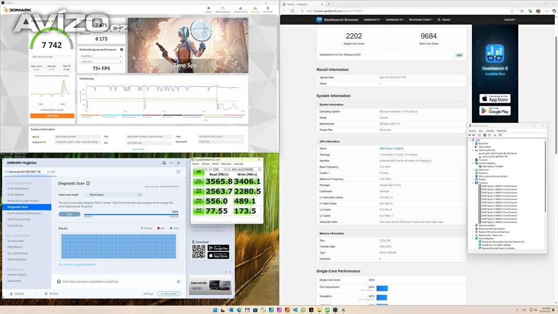The height and width of the screenshot is (314, 558).
Task: Click the 3DMark logo
Action: (17, 10)
